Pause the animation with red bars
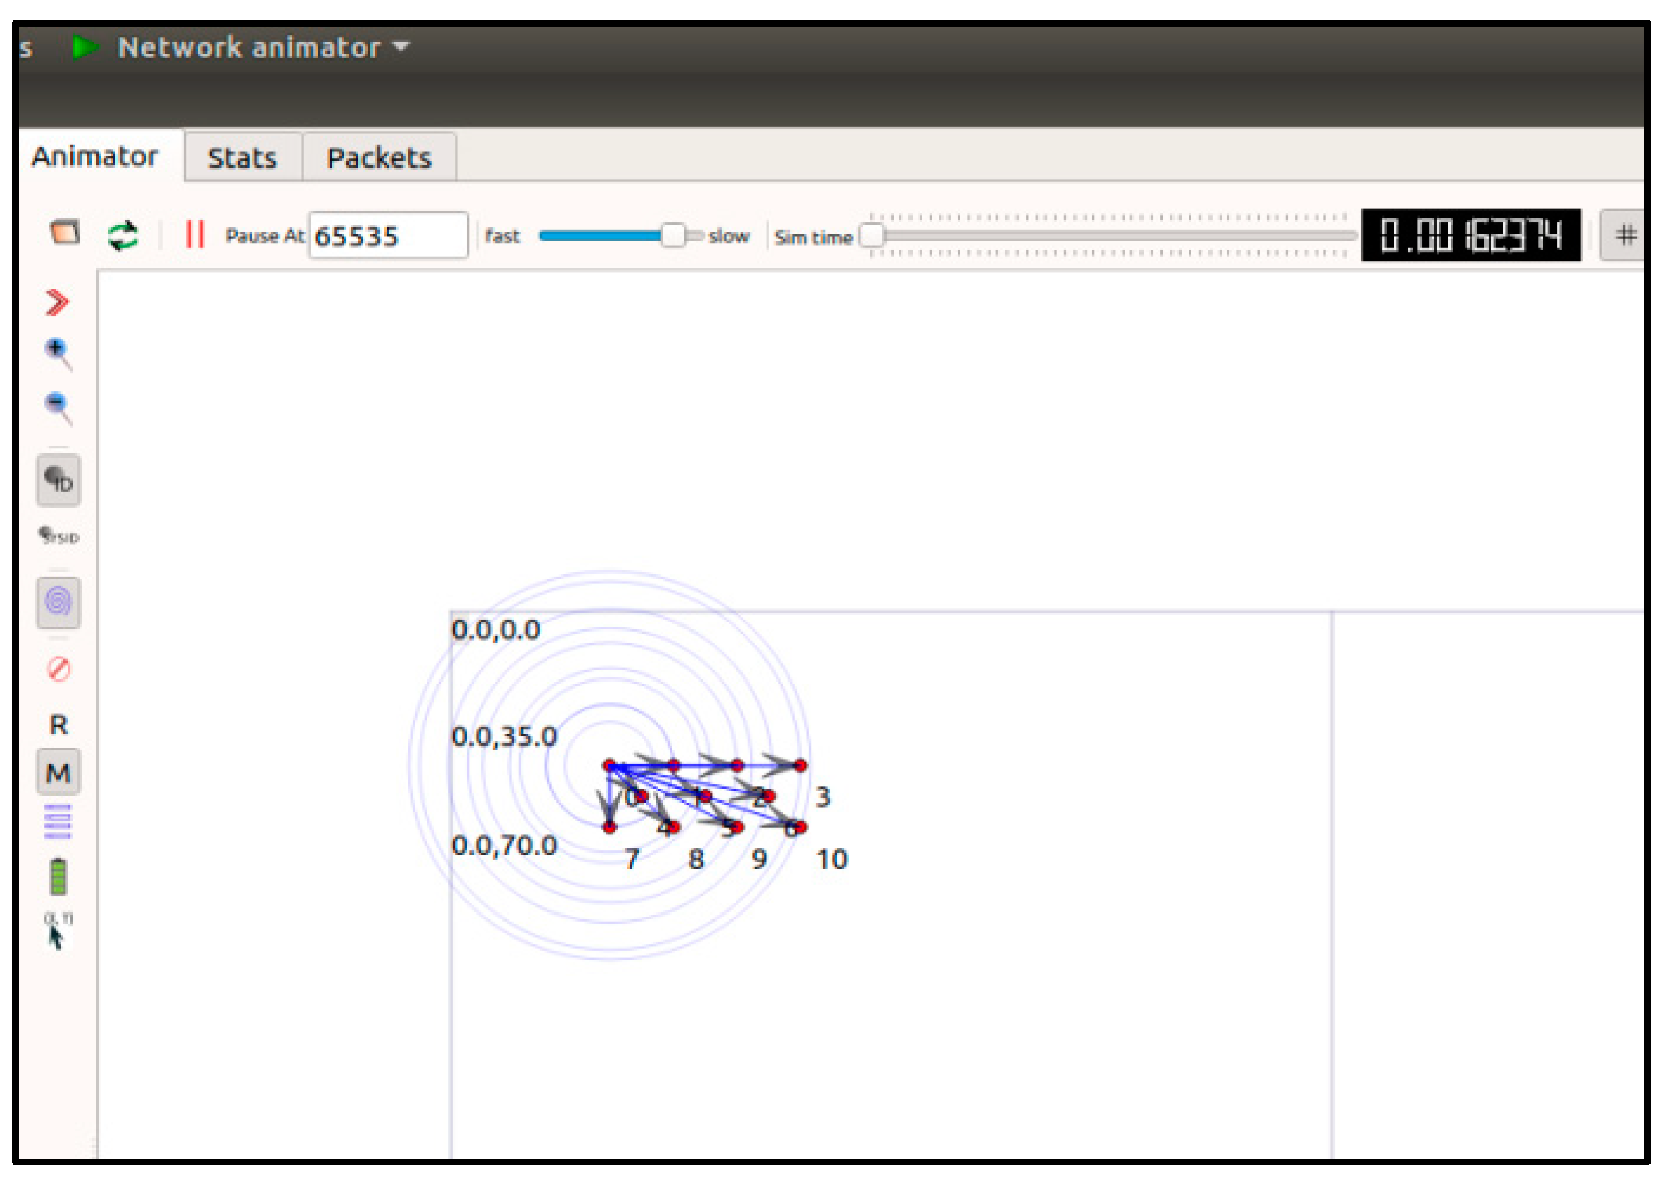Screen dimensions: 1671x1187 coord(194,234)
